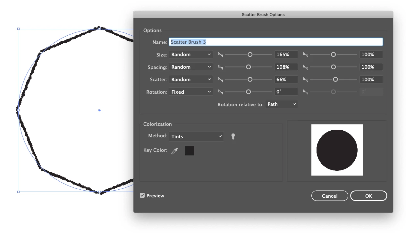Click the Size minimum slider handle
Viewport: 406px width, 233px height.
pyautogui.click(x=250, y=55)
